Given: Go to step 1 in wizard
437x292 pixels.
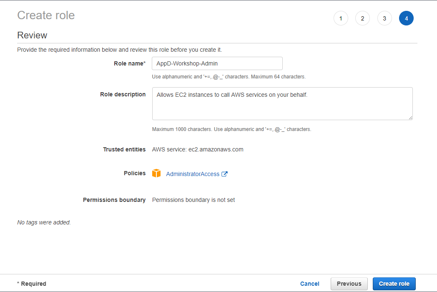Looking at the screenshot, I should tap(341, 18).
